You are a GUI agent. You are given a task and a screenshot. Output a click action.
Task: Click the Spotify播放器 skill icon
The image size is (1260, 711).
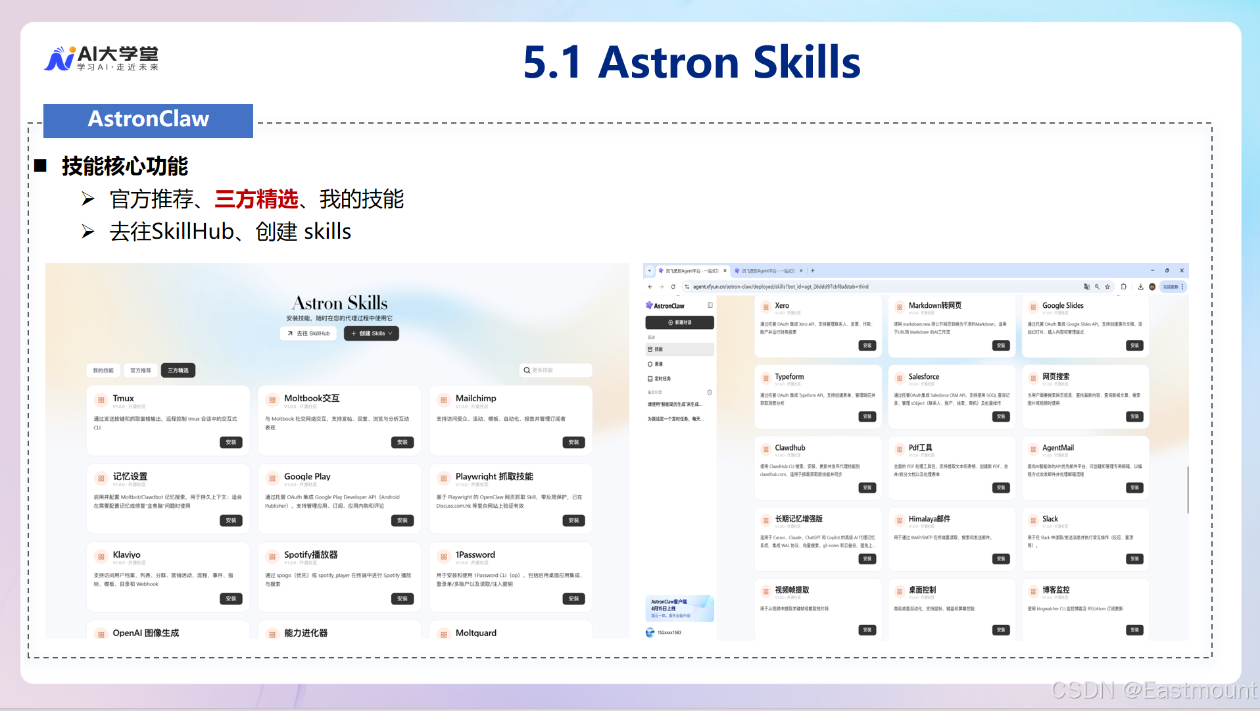point(272,556)
